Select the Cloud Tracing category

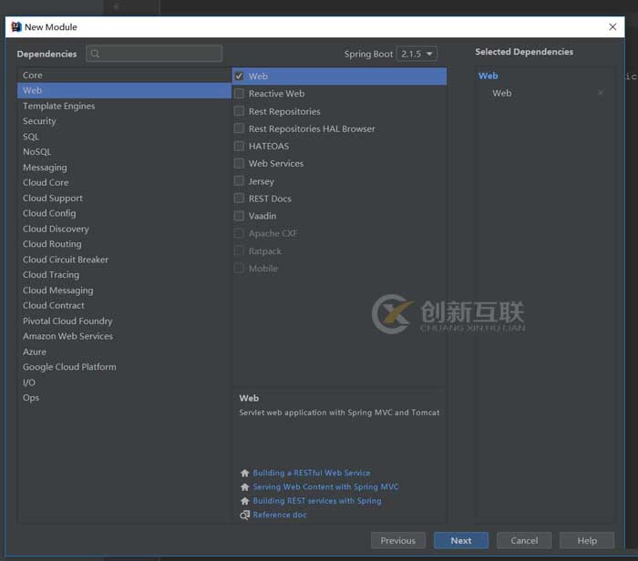pyautogui.click(x=124, y=275)
